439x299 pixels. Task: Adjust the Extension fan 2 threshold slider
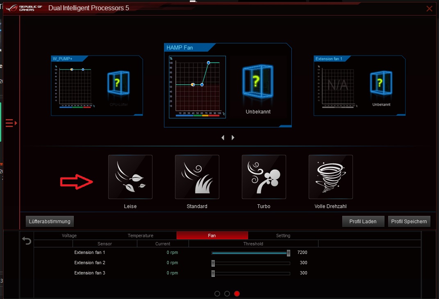213,263
